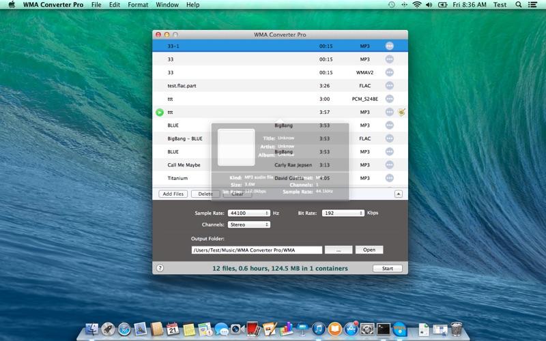
Task: Open the Edit menu
Action: tap(115, 5)
